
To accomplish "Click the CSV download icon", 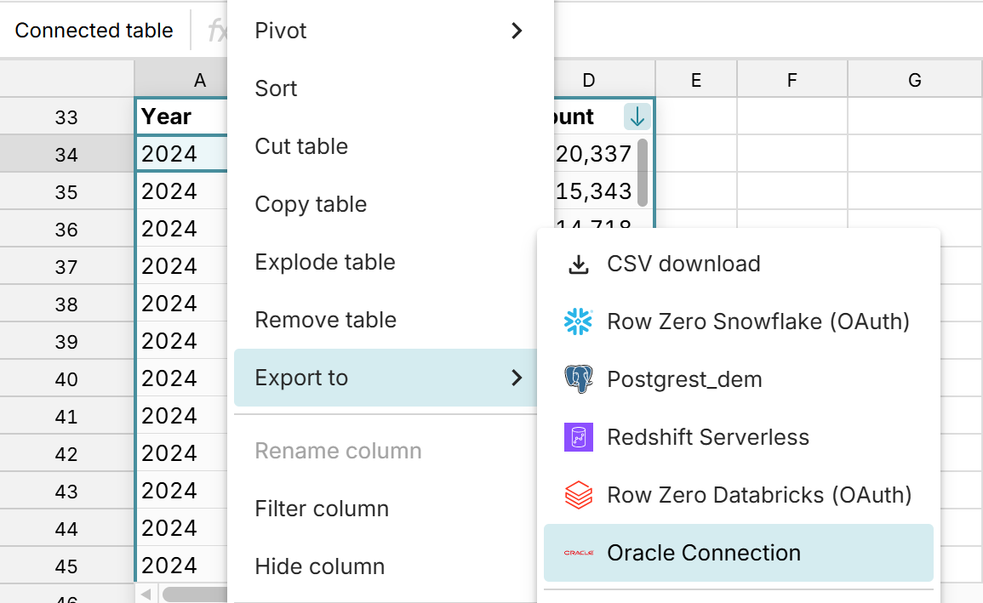I will (x=579, y=264).
